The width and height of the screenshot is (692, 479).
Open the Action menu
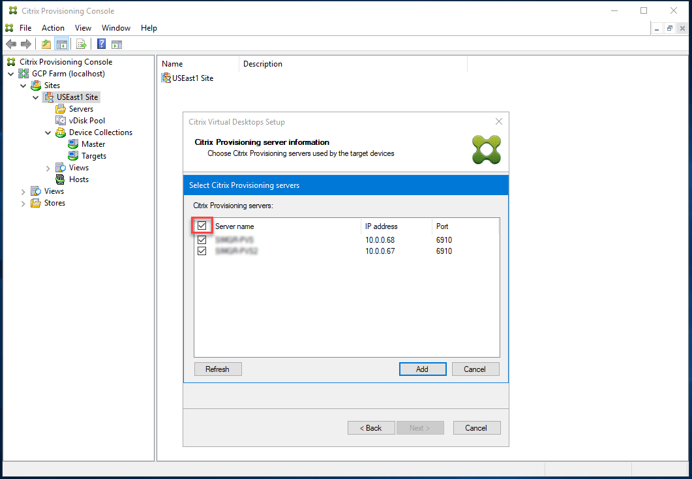[53, 27]
